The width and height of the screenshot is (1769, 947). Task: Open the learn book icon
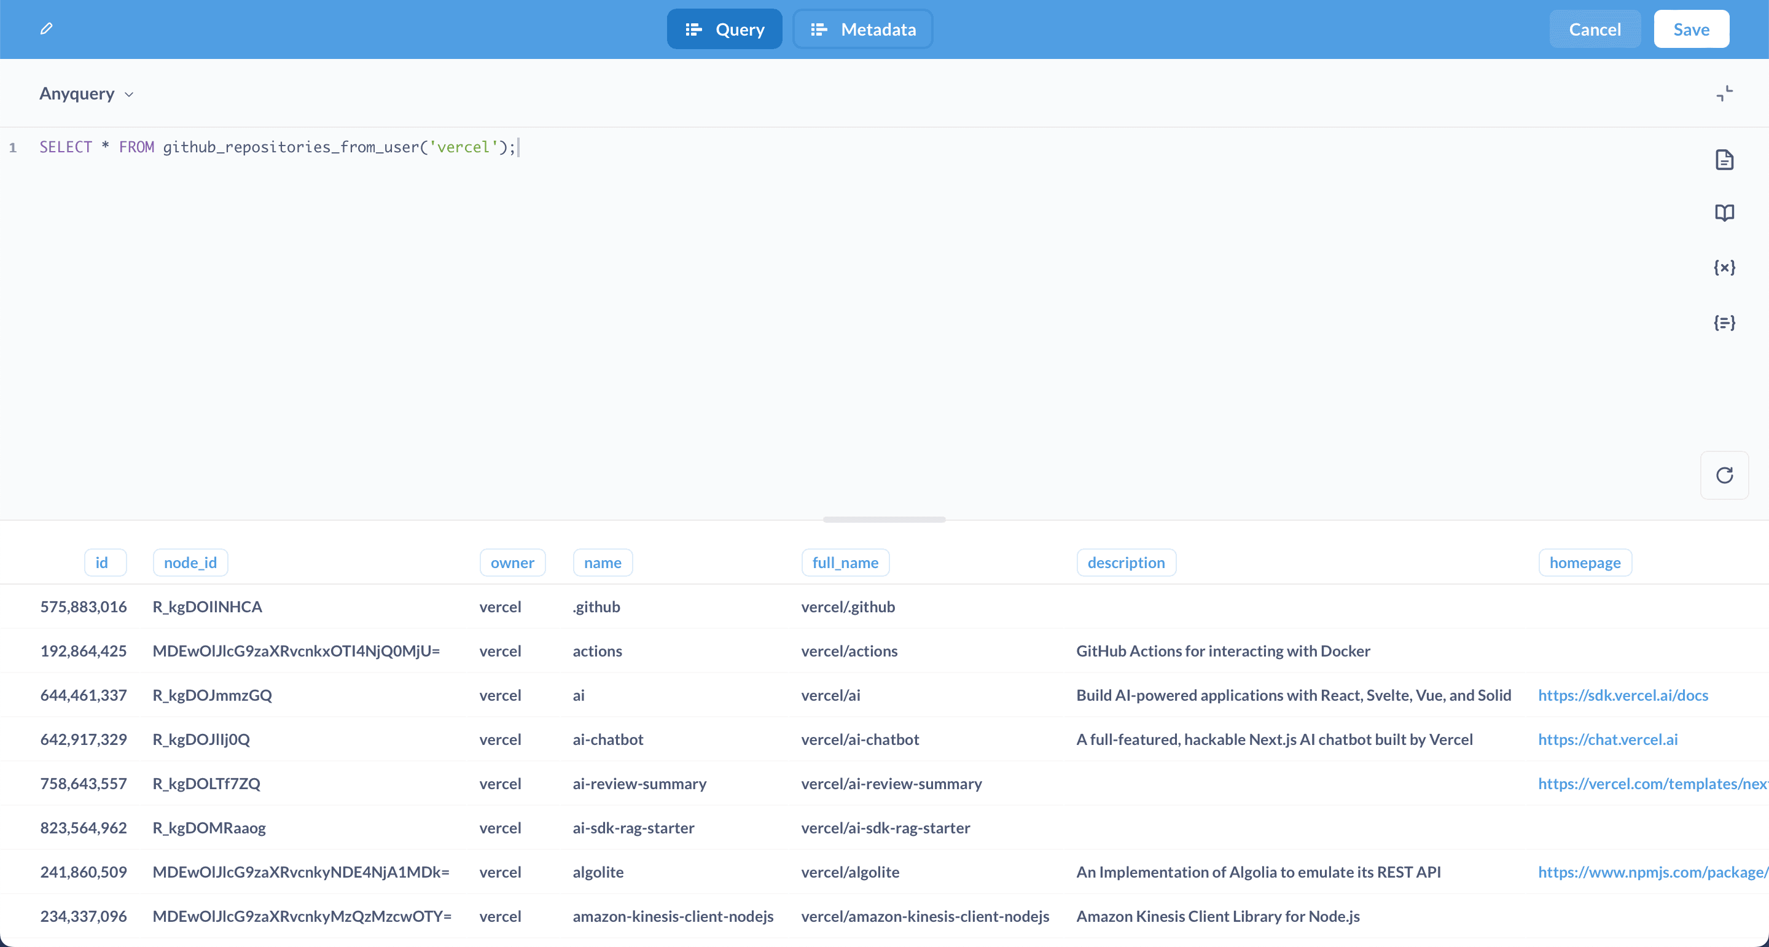click(1724, 213)
